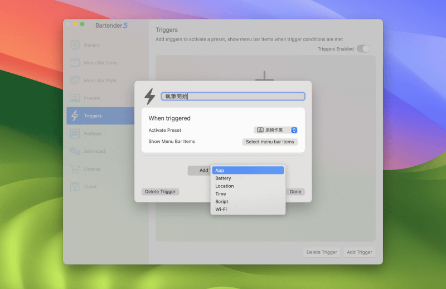
Task: Click the green zoom window button
Action: pos(82,24)
